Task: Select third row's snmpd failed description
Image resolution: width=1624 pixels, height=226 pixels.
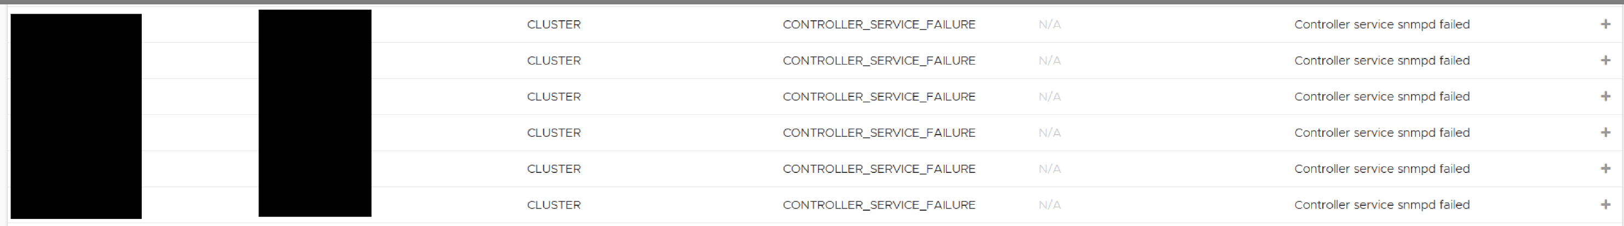Action: [1381, 96]
